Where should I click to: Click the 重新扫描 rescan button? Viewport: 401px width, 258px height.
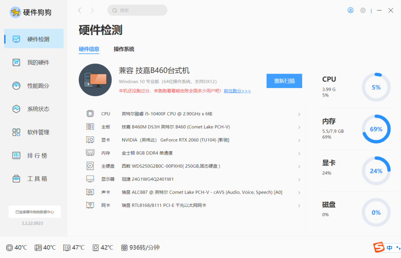coord(284,81)
